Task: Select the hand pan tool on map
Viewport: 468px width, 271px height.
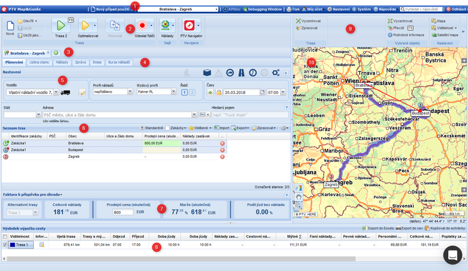Action: 299,197
